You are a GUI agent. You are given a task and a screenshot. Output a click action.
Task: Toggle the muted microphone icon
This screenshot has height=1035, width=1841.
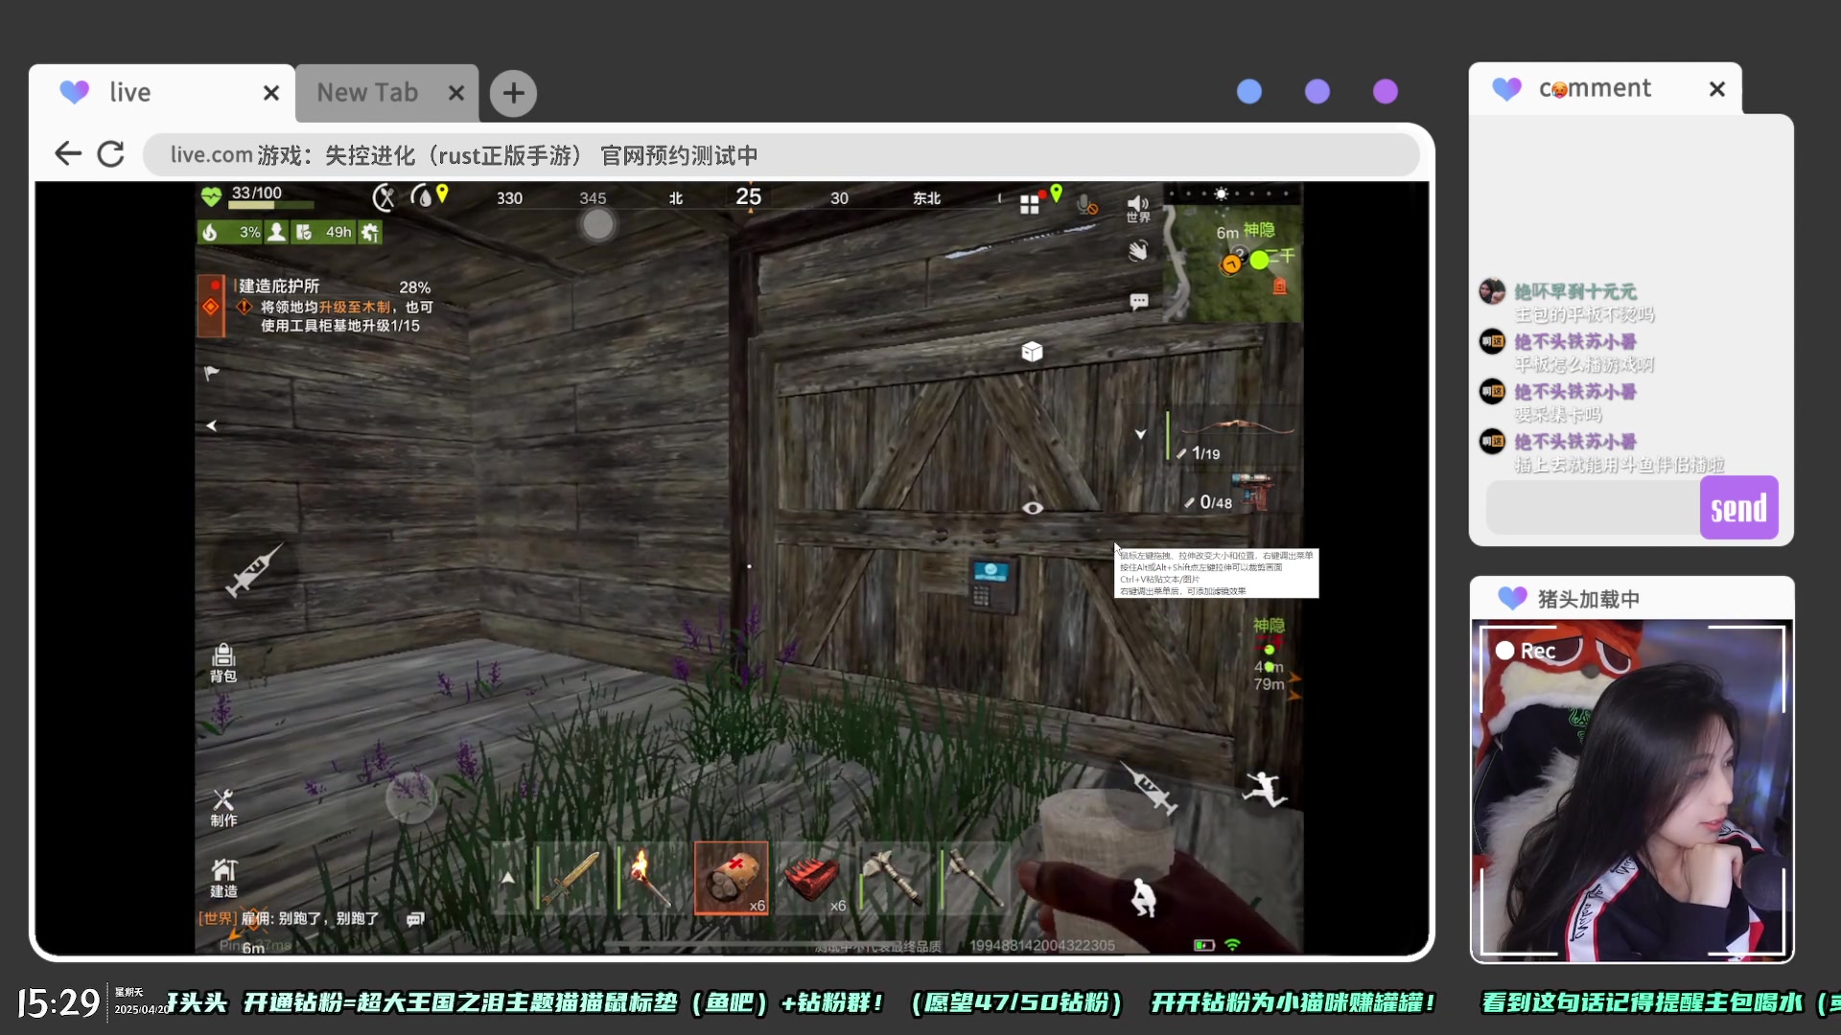coord(1086,204)
